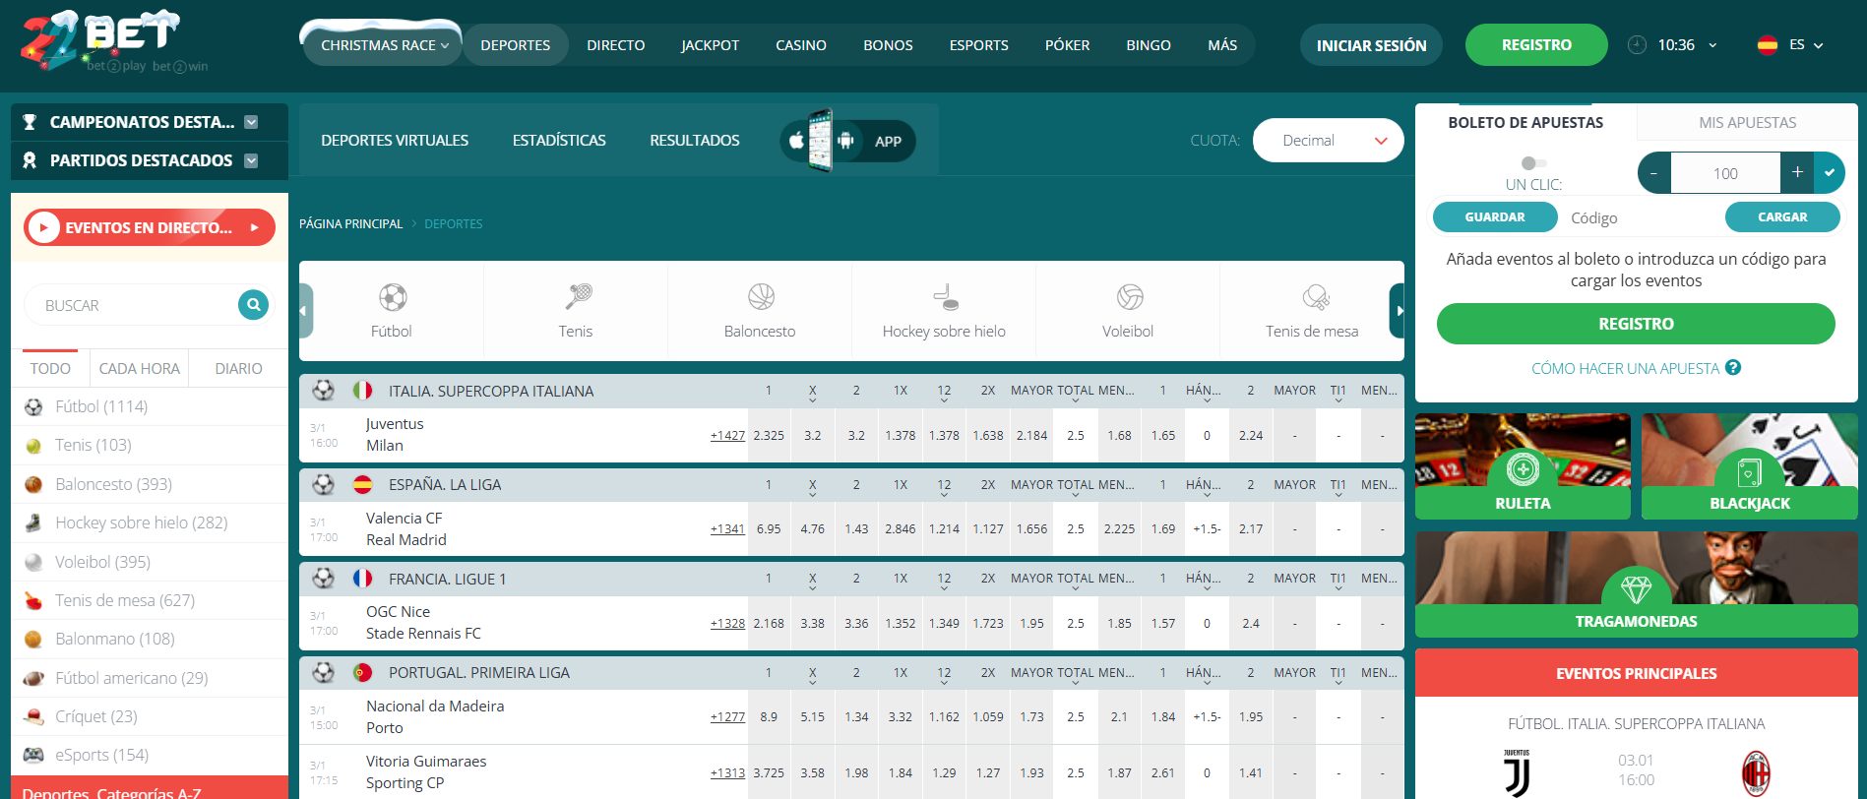Open the Deportes menu item
The width and height of the screenshot is (1867, 799).
coord(516,45)
